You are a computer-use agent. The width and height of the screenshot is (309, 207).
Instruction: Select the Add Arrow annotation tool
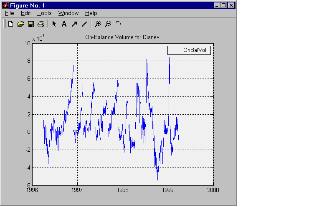(74, 24)
